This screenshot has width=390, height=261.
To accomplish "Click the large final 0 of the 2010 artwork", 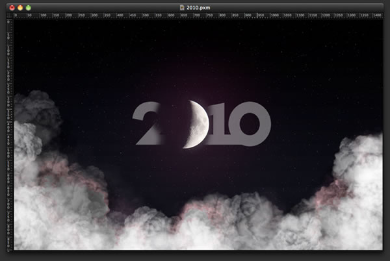I will pos(250,123).
